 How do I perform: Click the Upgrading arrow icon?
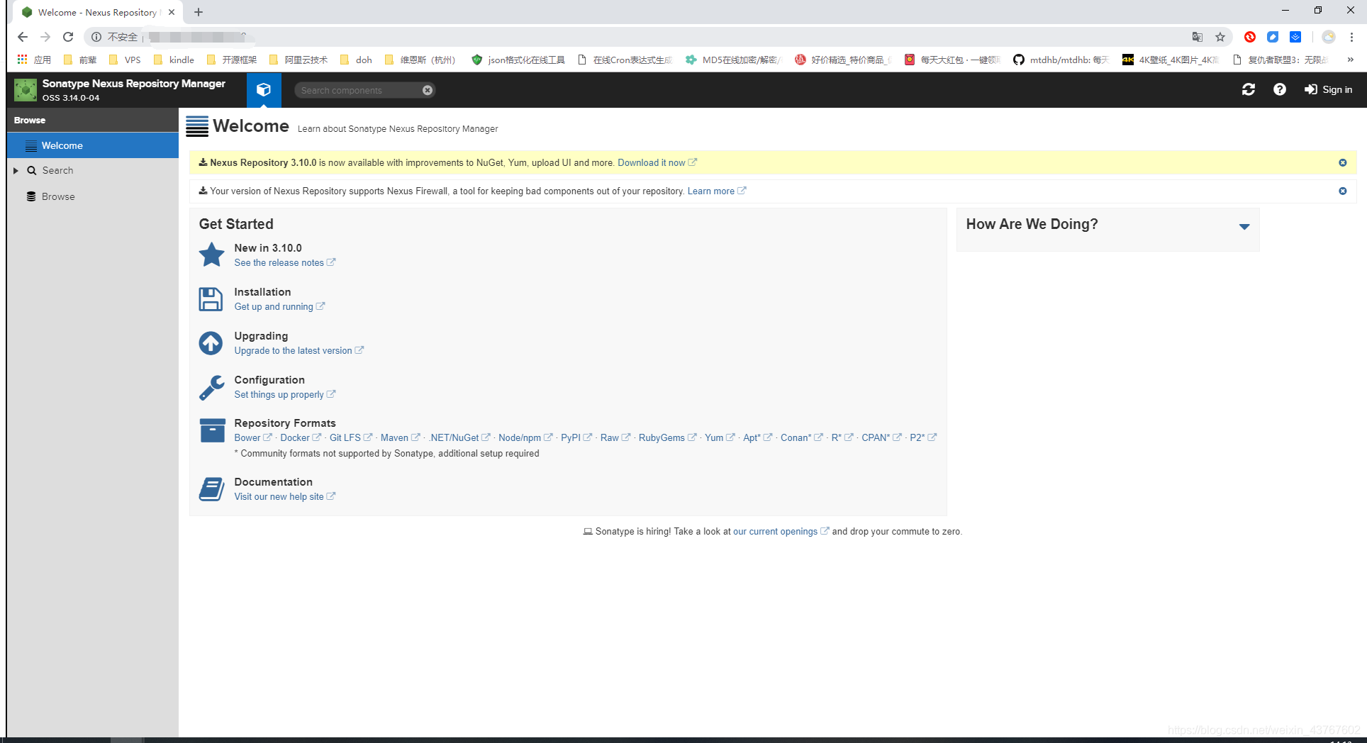click(x=211, y=343)
